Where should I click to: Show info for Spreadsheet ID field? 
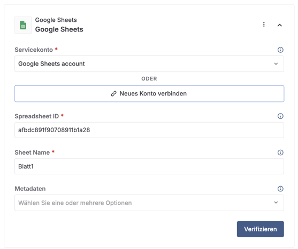(x=280, y=116)
